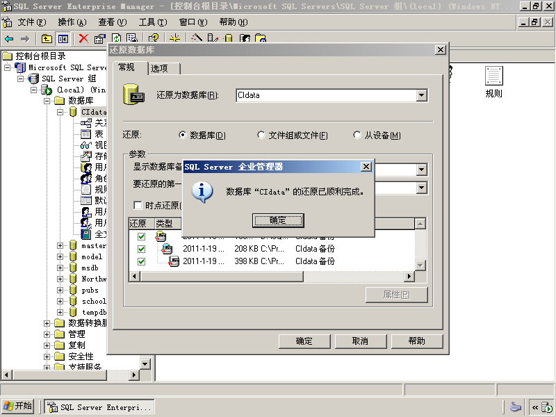
Task: Click the (local) server icon in tree
Action: [x=47, y=90]
